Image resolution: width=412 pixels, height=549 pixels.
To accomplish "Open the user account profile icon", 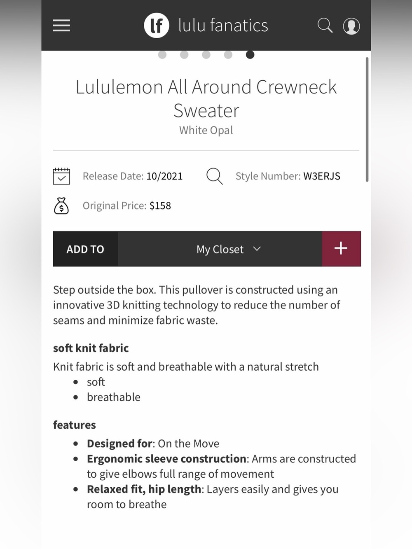I will tap(351, 26).
